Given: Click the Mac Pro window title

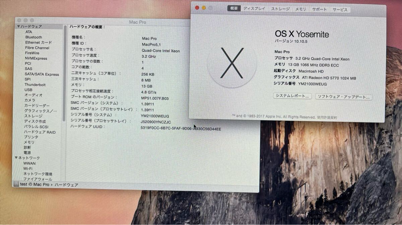Looking at the screenshot, I should 137,22.
